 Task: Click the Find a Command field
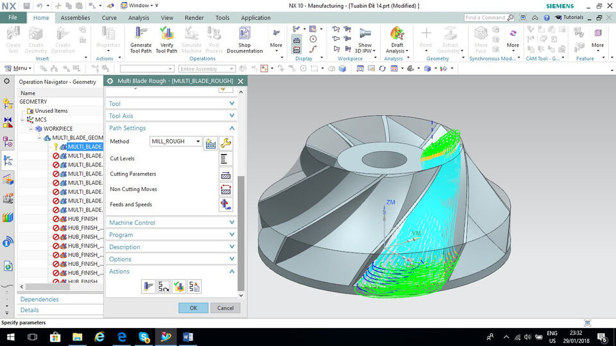point(489,18)
